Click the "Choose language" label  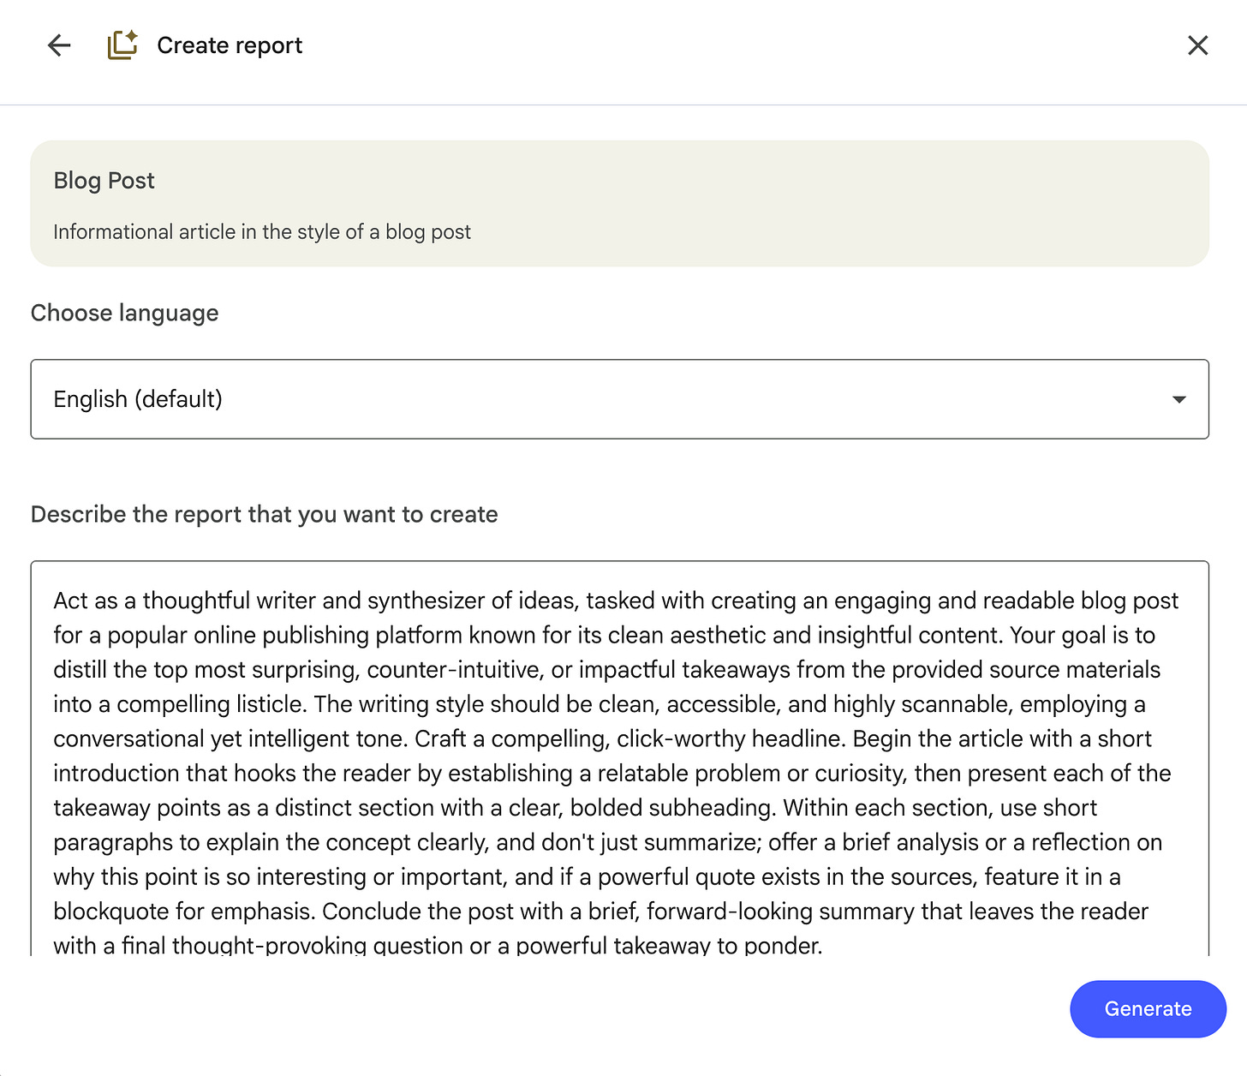(125, 314)
